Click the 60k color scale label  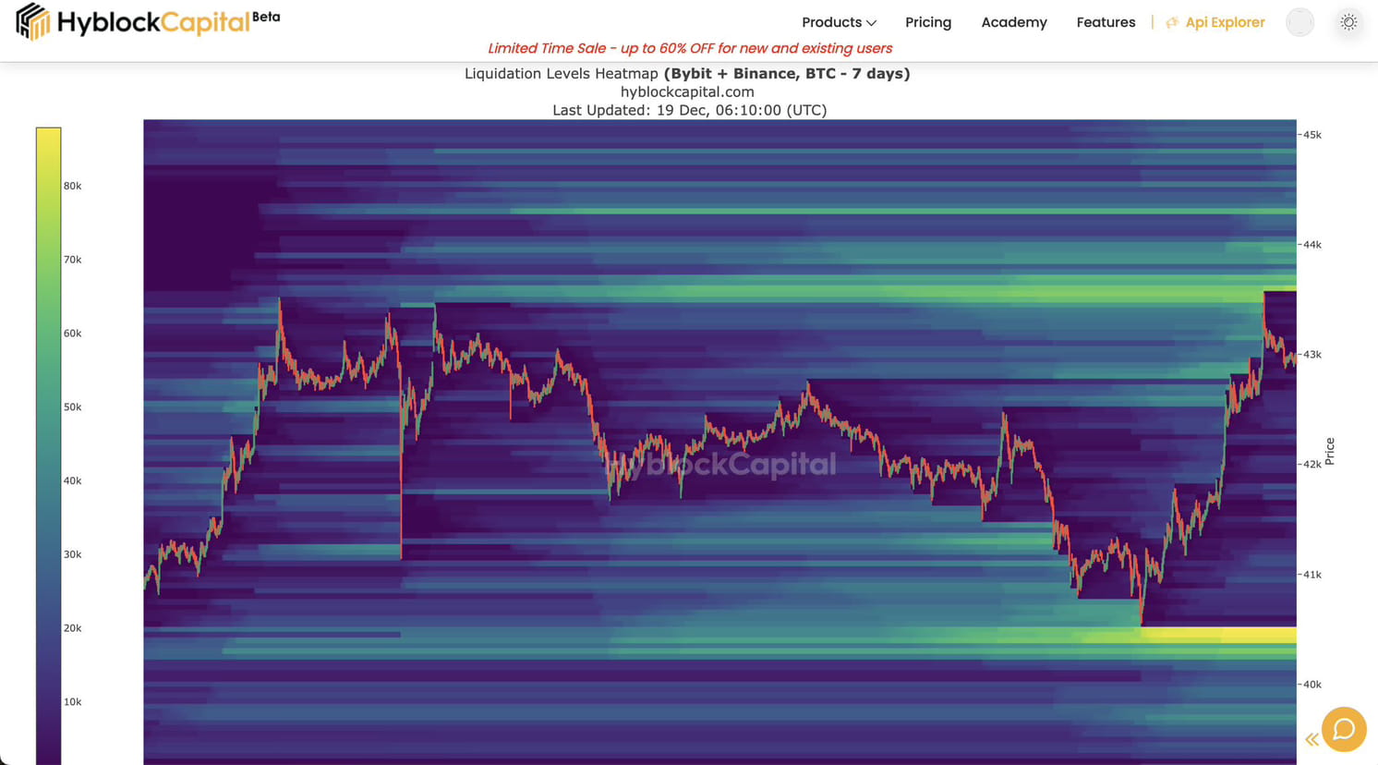click(x=72, y=334)
